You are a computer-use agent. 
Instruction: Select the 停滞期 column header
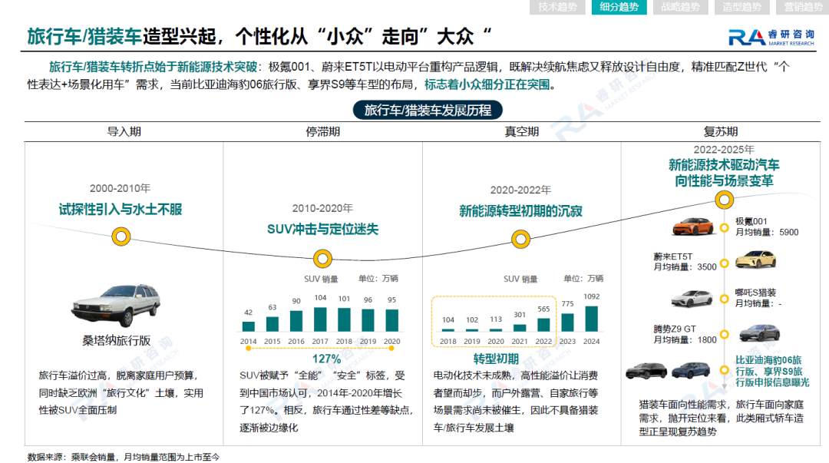coord(322,132)
